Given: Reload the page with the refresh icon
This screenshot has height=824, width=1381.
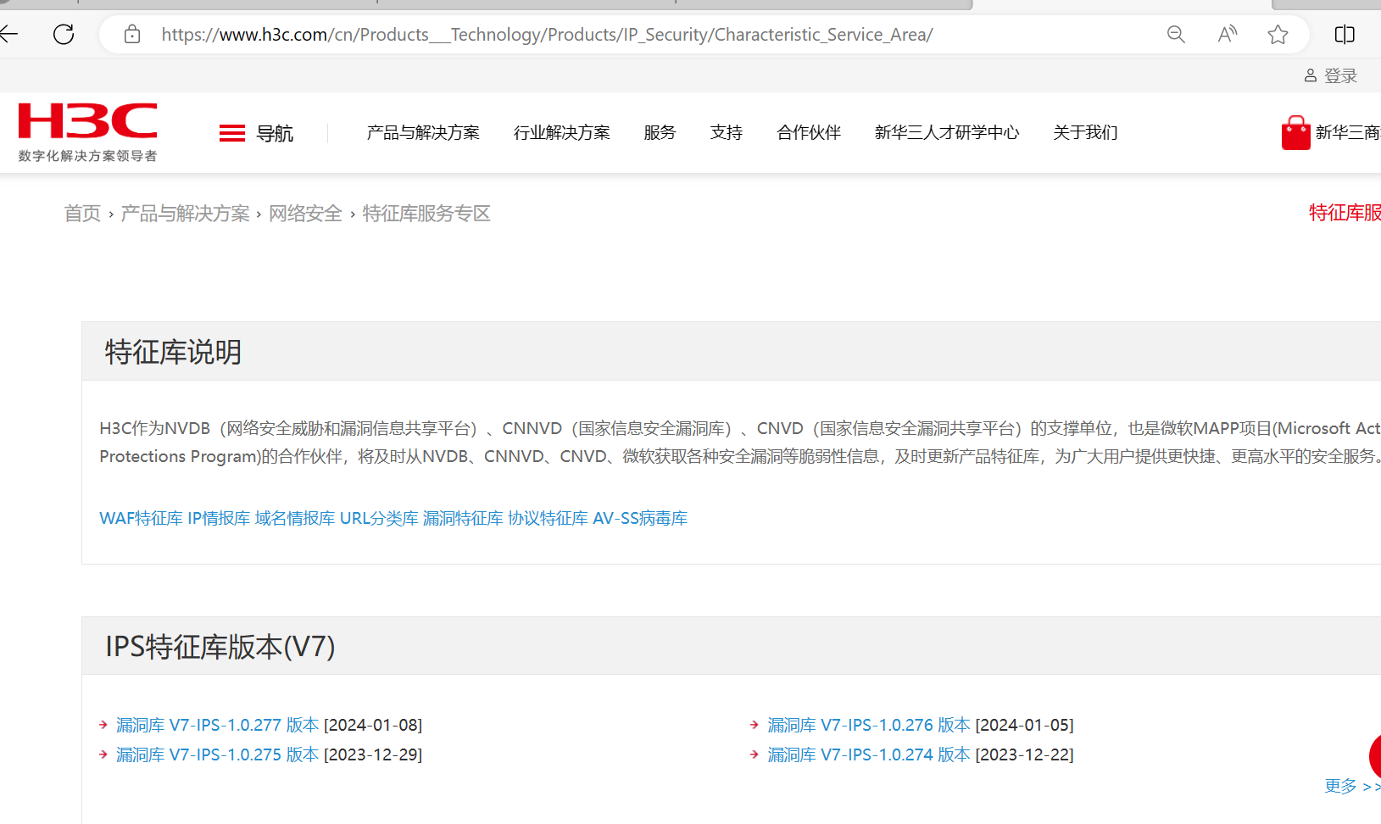Looking at the screenshot, I should point(64,34).
